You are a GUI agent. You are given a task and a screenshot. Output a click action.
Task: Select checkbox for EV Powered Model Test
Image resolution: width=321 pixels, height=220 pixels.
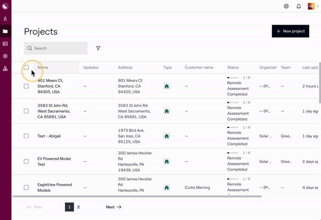pos(26,161)
